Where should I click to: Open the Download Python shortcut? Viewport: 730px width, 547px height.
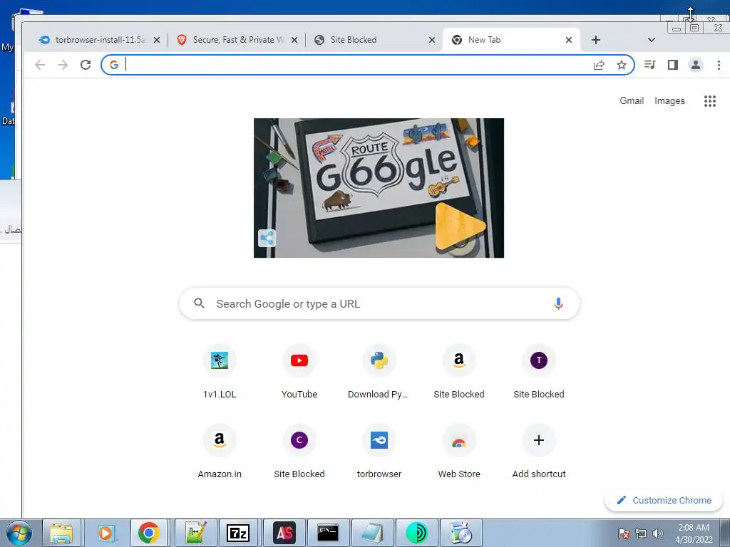click(379, 373)
